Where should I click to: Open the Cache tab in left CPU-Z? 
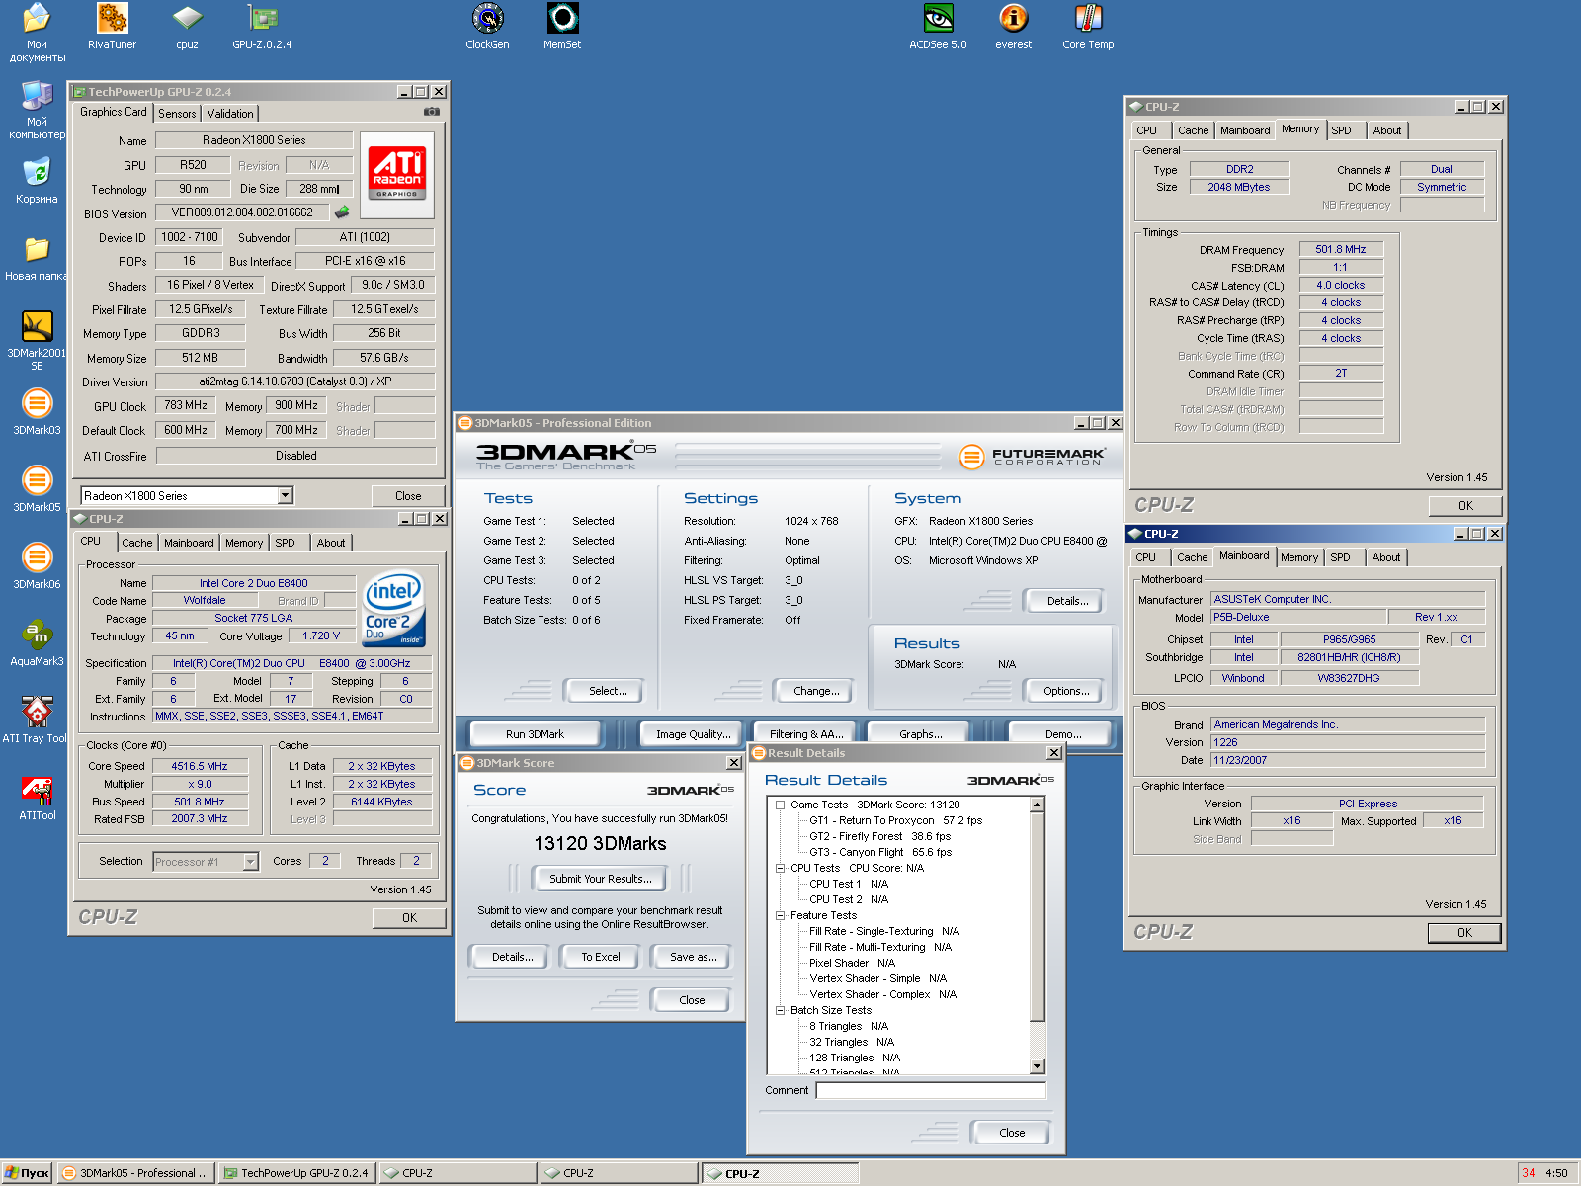coord(137,543)
